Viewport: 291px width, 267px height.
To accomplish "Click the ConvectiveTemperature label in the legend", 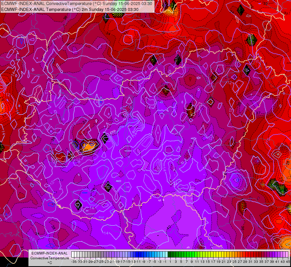I will click(x=50, y=258).
